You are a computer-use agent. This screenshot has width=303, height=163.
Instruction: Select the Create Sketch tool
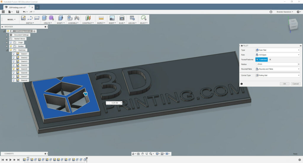tap(23, 18)
